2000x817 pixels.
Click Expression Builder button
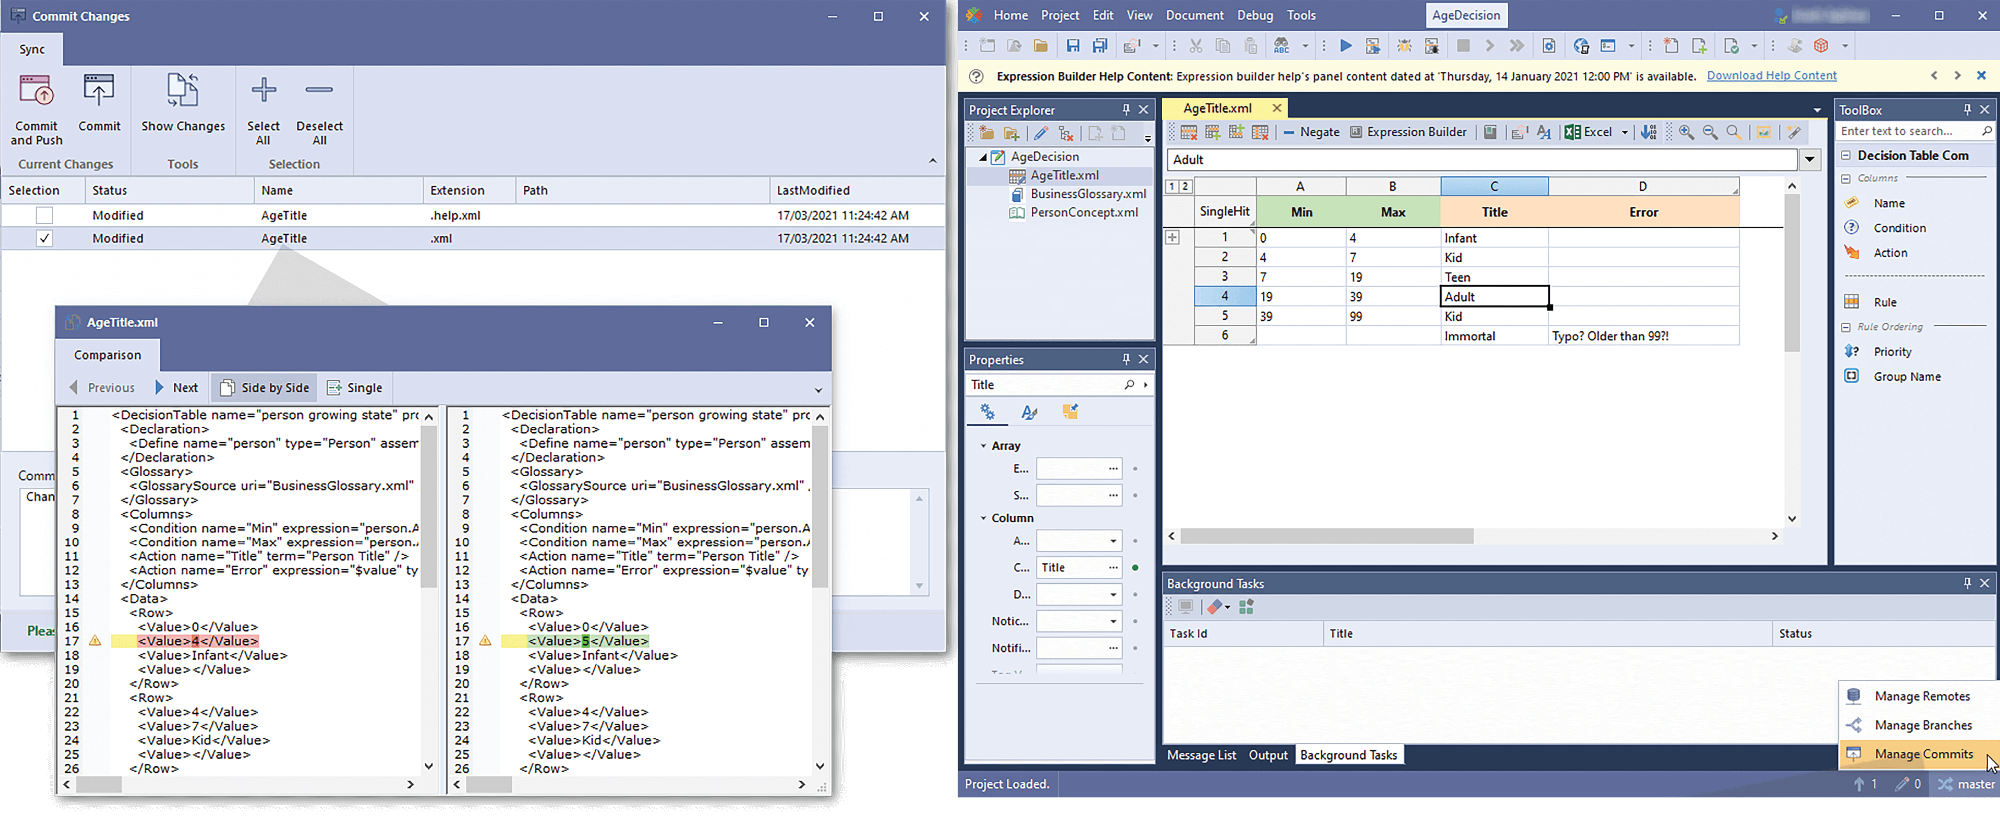[x=1408, y=132]
